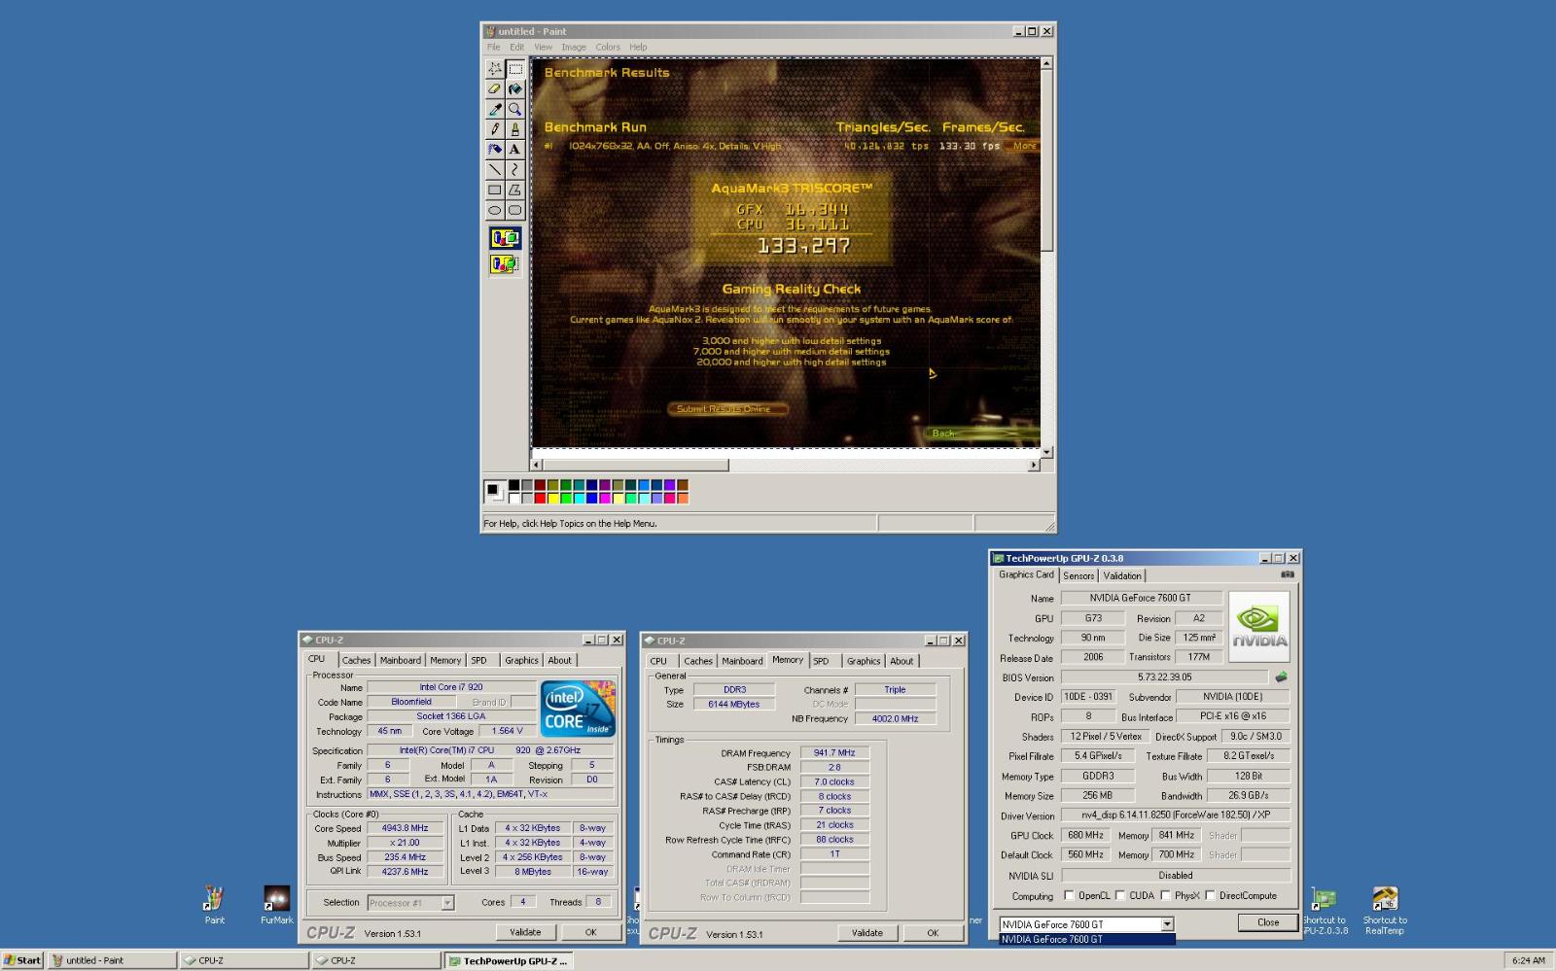Viewport: 1556px width, 971px height.
Task: Switch to untitled - Paint taskbar button
Action: point(113,960)
